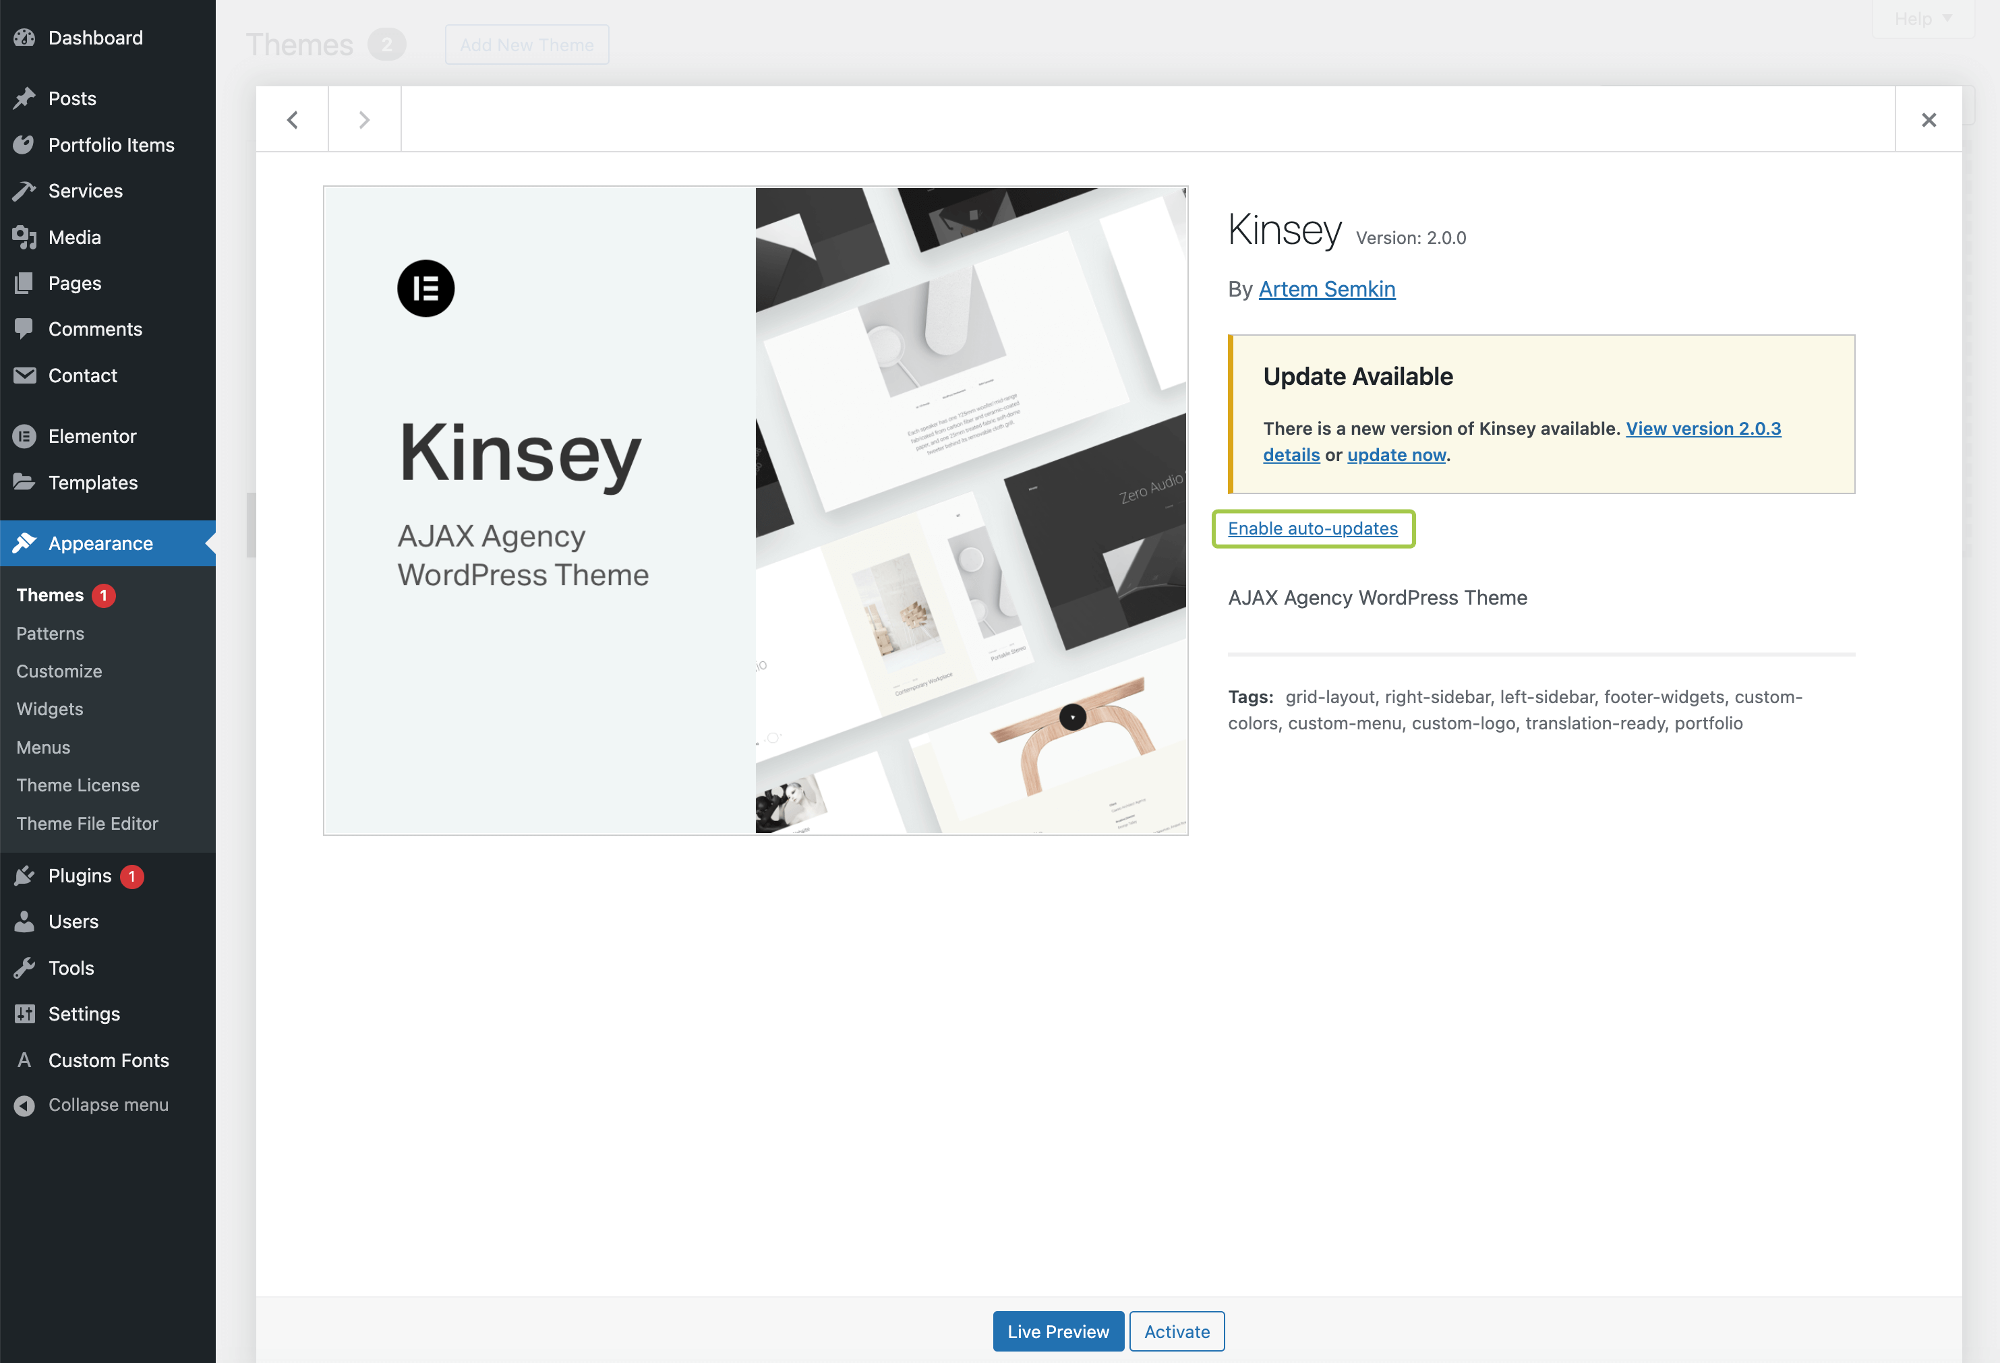2000x1363 pixels.
Task: Click the Tools wrench icon
Action: (24, 968)
